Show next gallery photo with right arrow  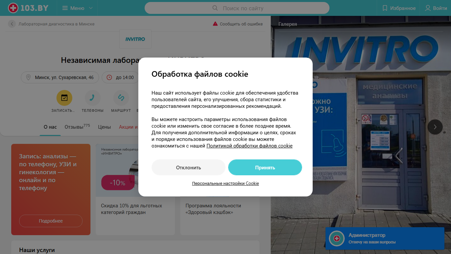[x=435, y=127]
